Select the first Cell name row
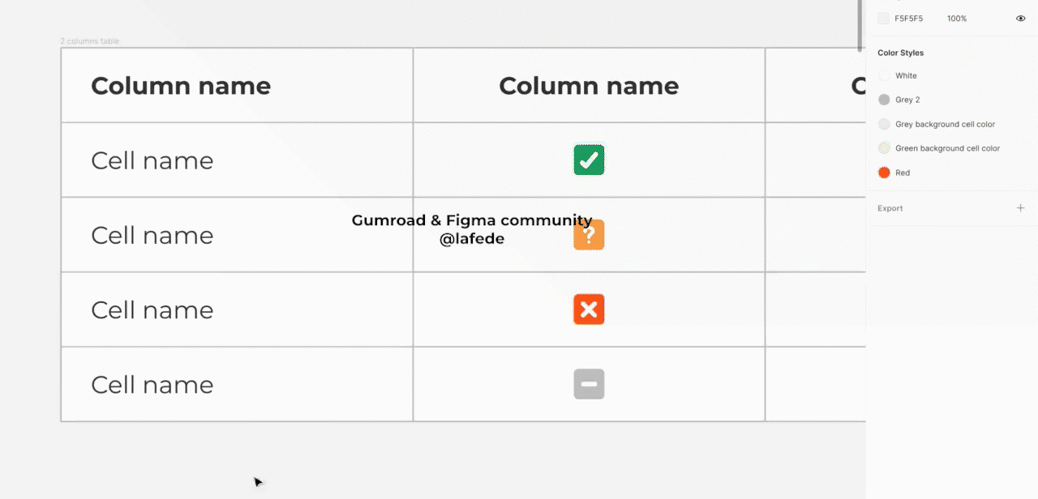The width and height of the screenshot is (1038, 499). tap(152, 160)
